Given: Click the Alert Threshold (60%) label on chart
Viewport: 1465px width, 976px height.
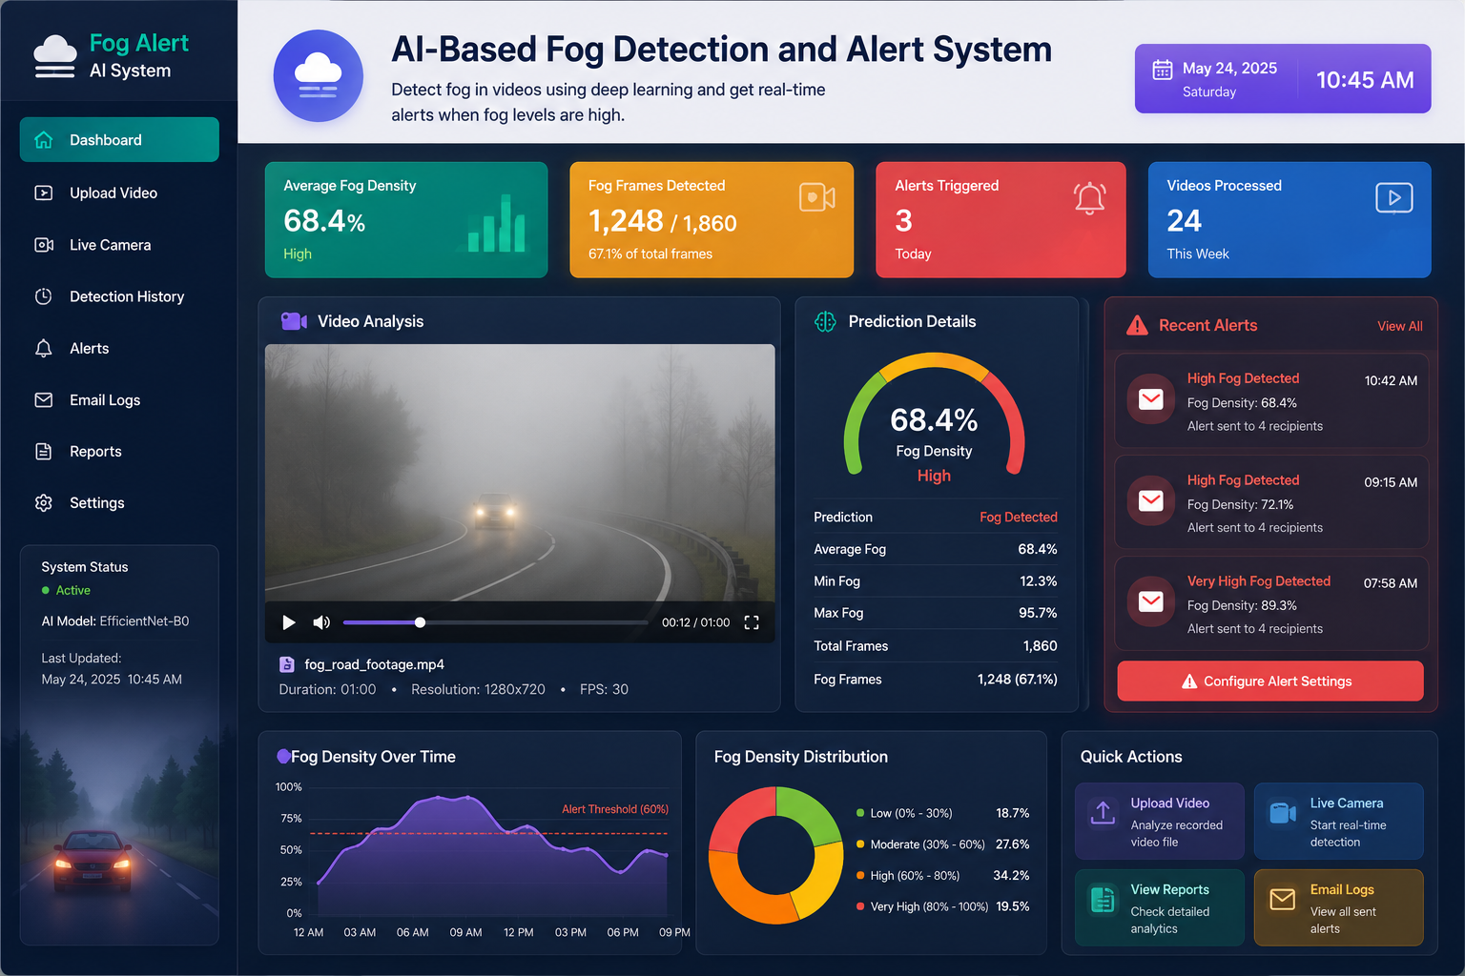Looking at the screenshot, I should tap(614, 809).
